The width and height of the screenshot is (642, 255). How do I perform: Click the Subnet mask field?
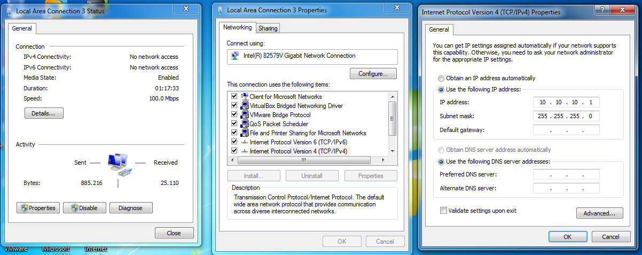click(566, 116)
